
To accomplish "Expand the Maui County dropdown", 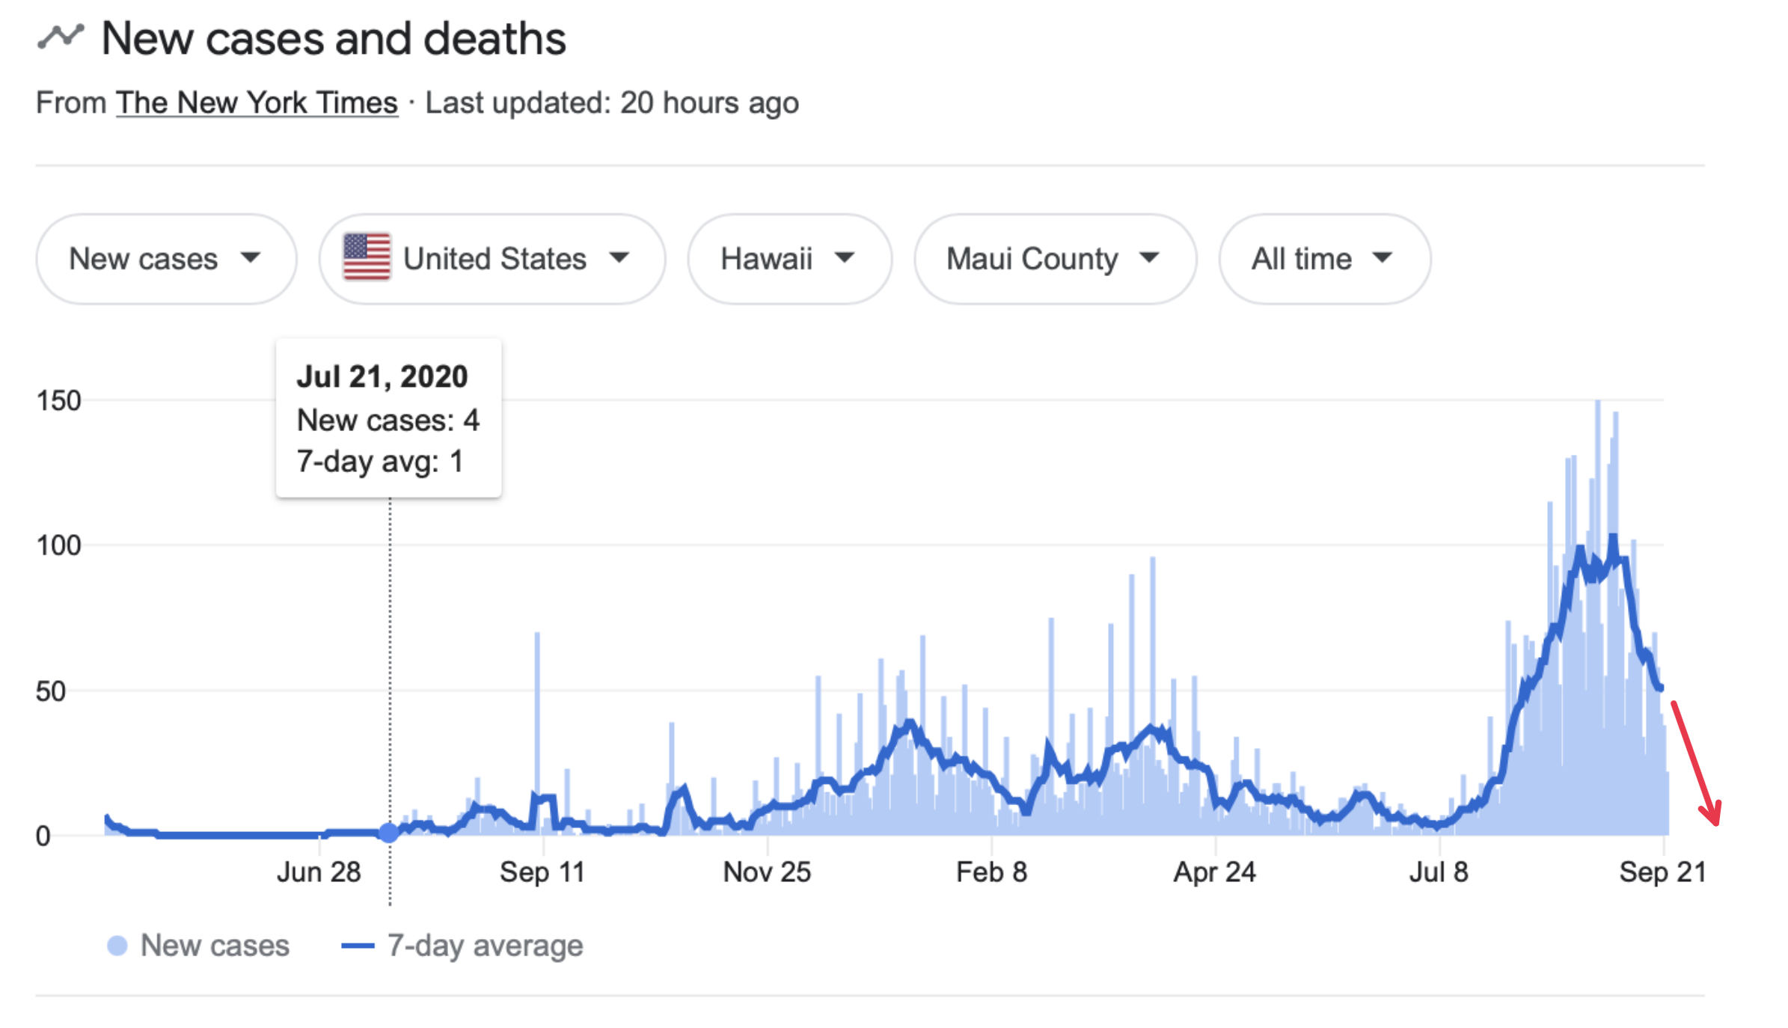I will 1054,259.
